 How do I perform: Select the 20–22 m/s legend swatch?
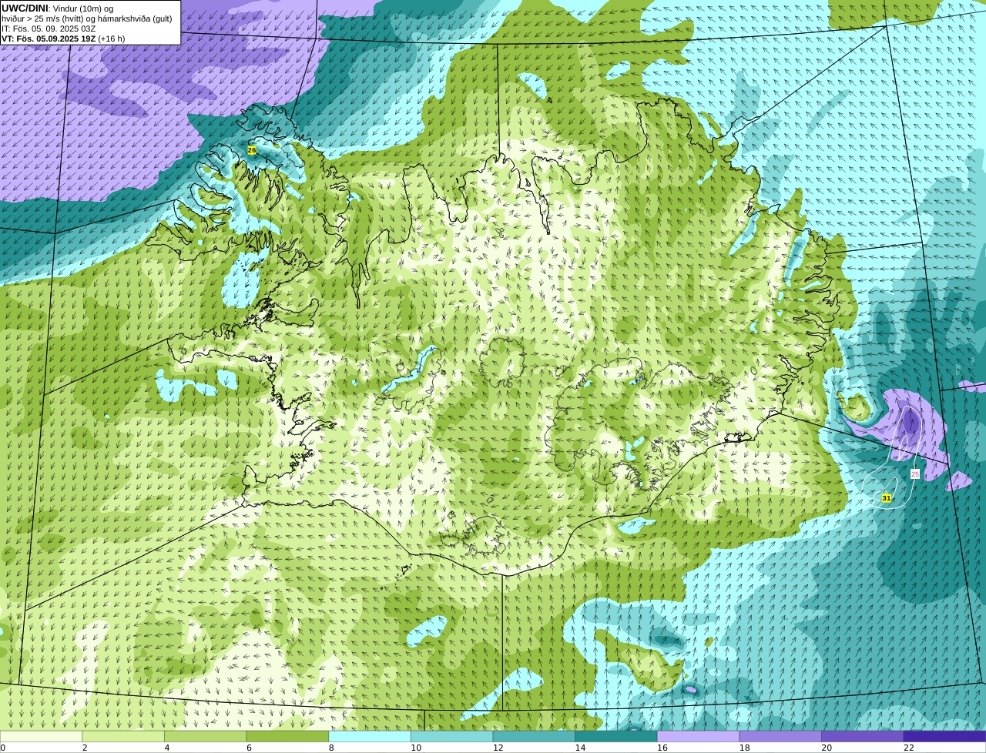pyautogui.click(x=863, y=736)
